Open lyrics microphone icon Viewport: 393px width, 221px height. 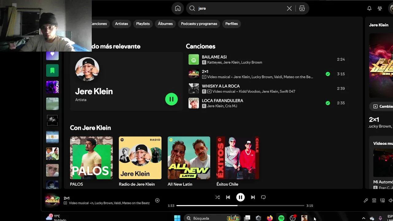coord(366,200)
